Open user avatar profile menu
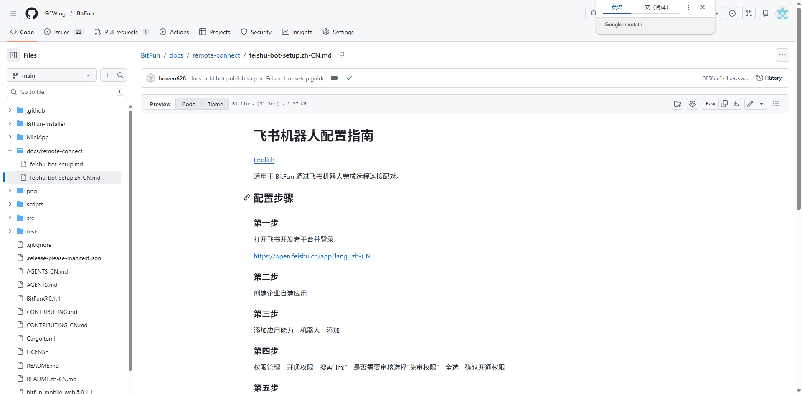This screenshot has width=802, height=394. tap(782, 13)
